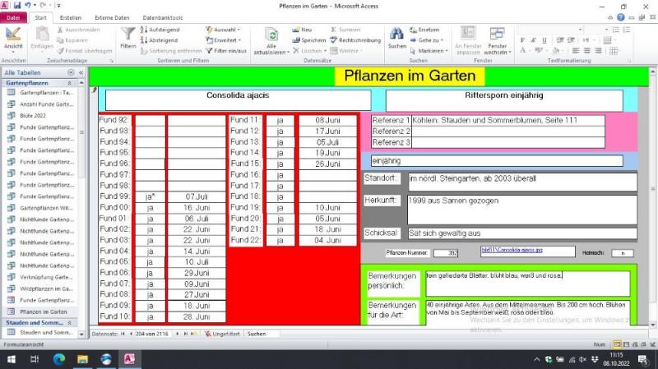
Task: Click the Filtern funnel icon
Action: click(127, 35)
